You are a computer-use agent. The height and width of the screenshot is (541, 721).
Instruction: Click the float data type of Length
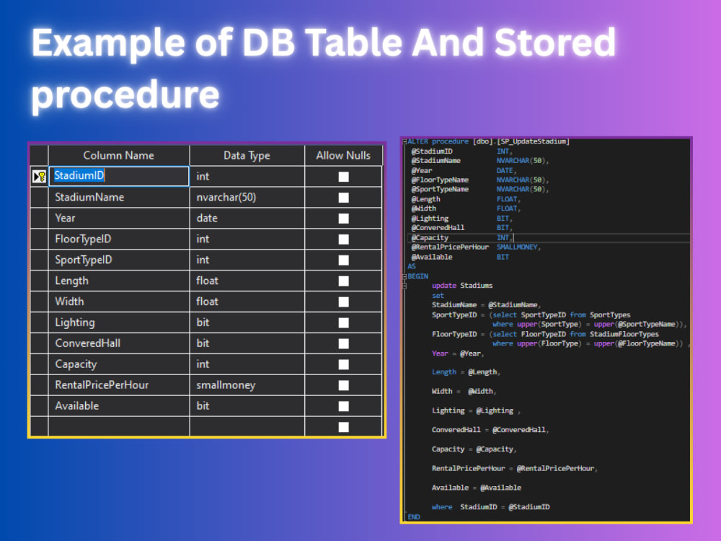[247, 281]
